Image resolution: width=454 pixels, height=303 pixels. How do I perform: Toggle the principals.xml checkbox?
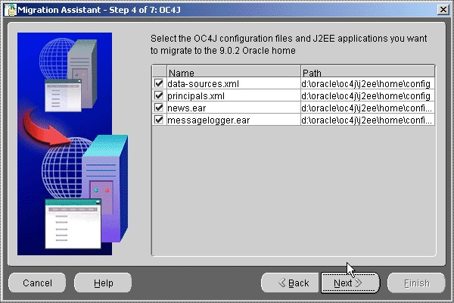[159, 95]
